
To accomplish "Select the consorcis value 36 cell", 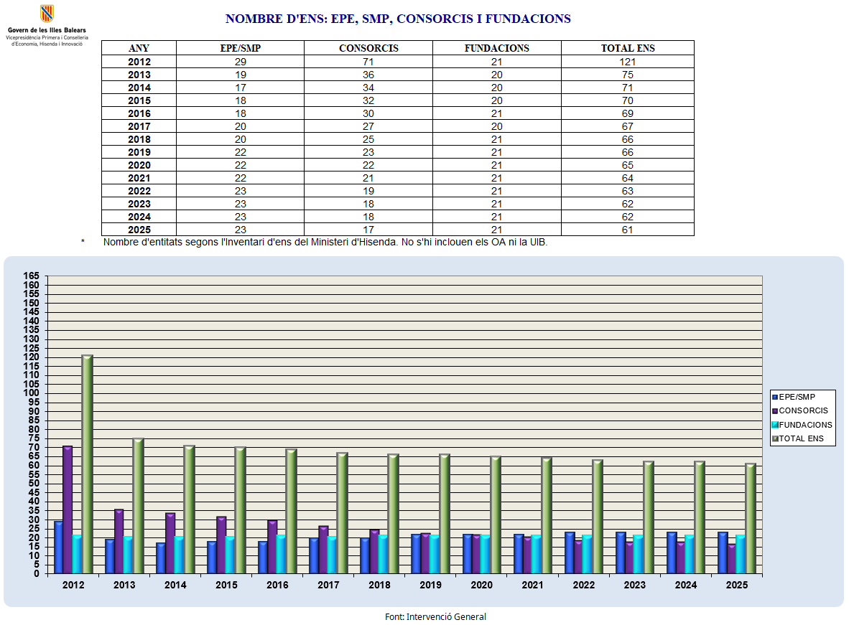I will click(368, 75).
